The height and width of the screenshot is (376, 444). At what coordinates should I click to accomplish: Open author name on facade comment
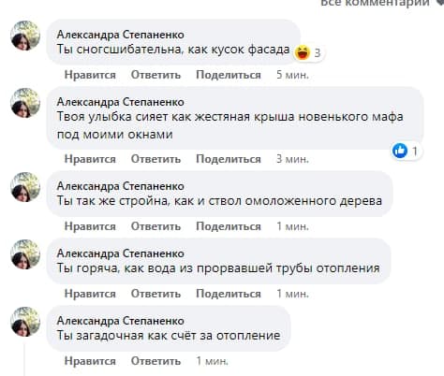[x=120, y=35]
